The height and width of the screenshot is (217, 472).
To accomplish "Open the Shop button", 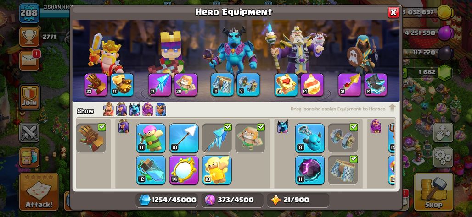I will point(433,191).
